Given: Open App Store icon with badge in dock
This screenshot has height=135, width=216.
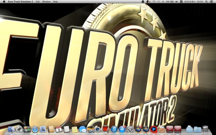Looking at the screenshot, I should [122, 129].
